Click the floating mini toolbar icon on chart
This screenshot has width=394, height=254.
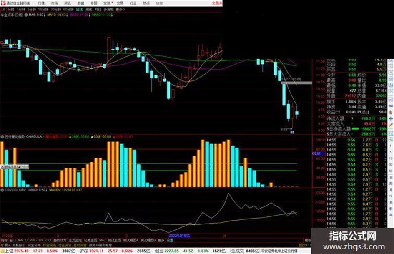[15, 167]
